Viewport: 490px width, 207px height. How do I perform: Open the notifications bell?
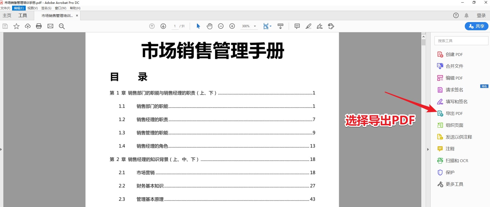point(466,15)
